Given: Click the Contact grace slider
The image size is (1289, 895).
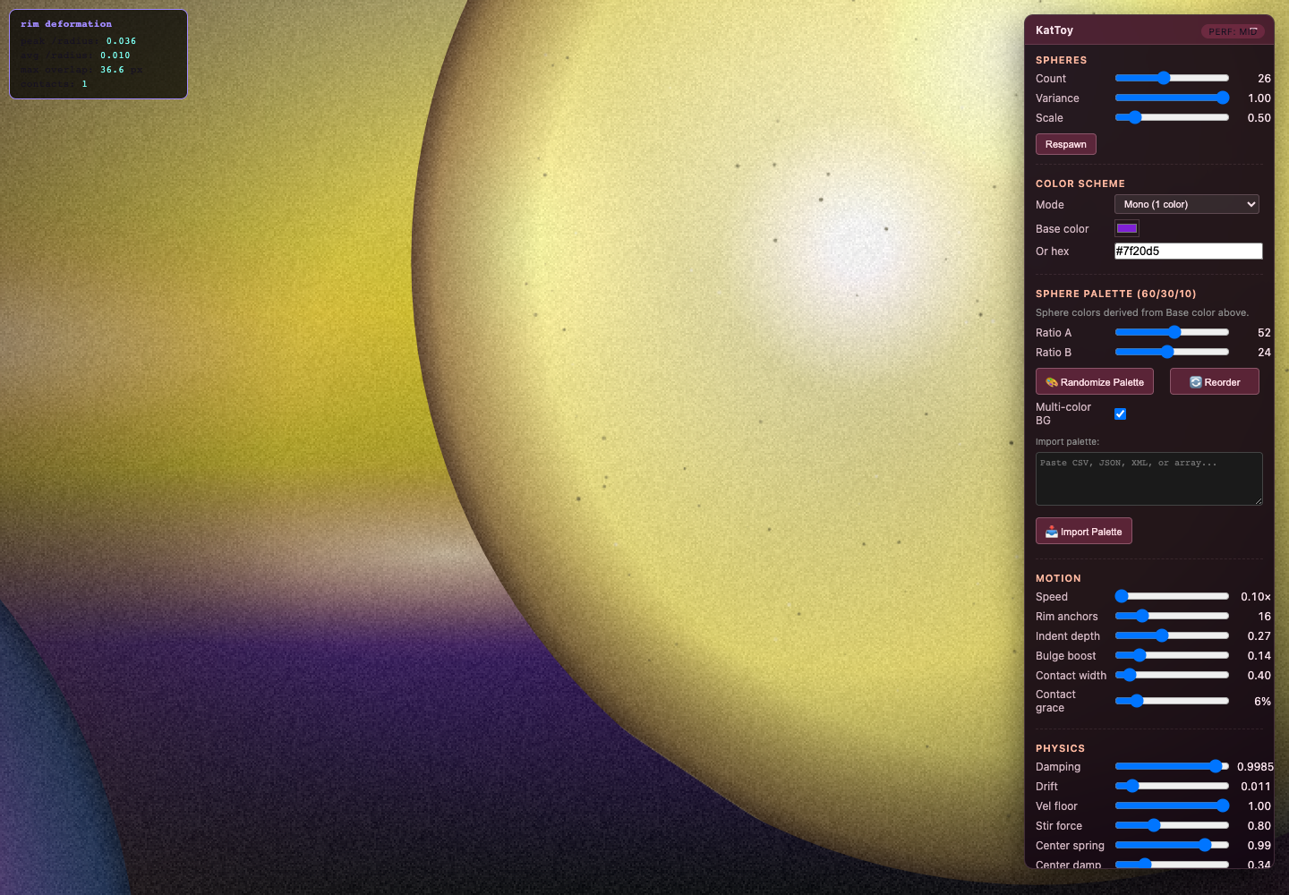Looking at the screenshot, I should pyautogui.click(x=1172, y=701).
